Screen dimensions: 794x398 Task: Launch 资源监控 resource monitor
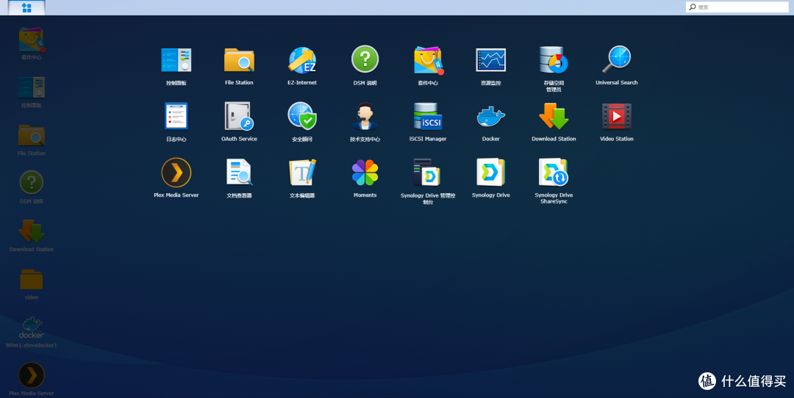click(490, 60)
